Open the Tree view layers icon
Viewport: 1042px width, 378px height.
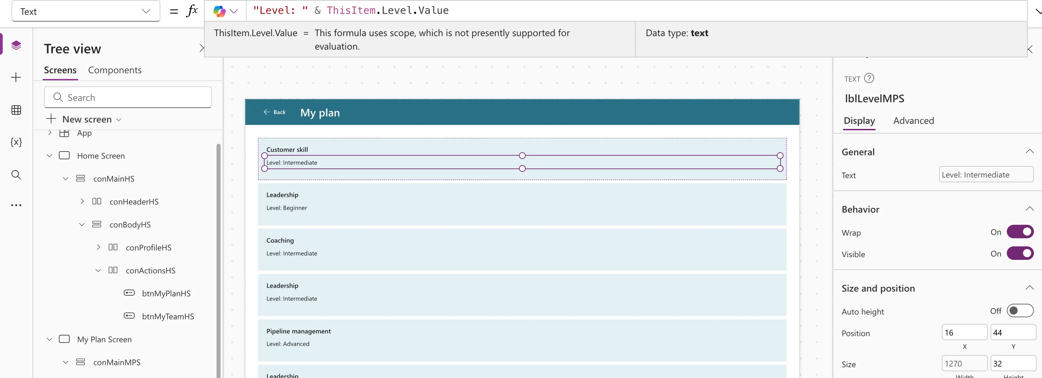click(x=16, y=45)
